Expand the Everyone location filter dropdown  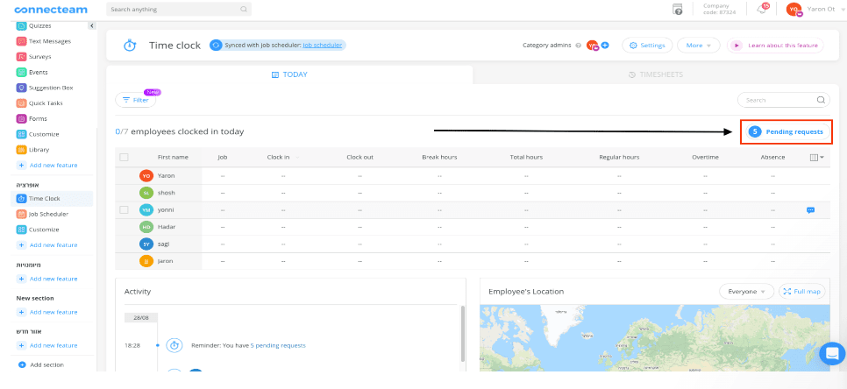(x=746, y=291)
